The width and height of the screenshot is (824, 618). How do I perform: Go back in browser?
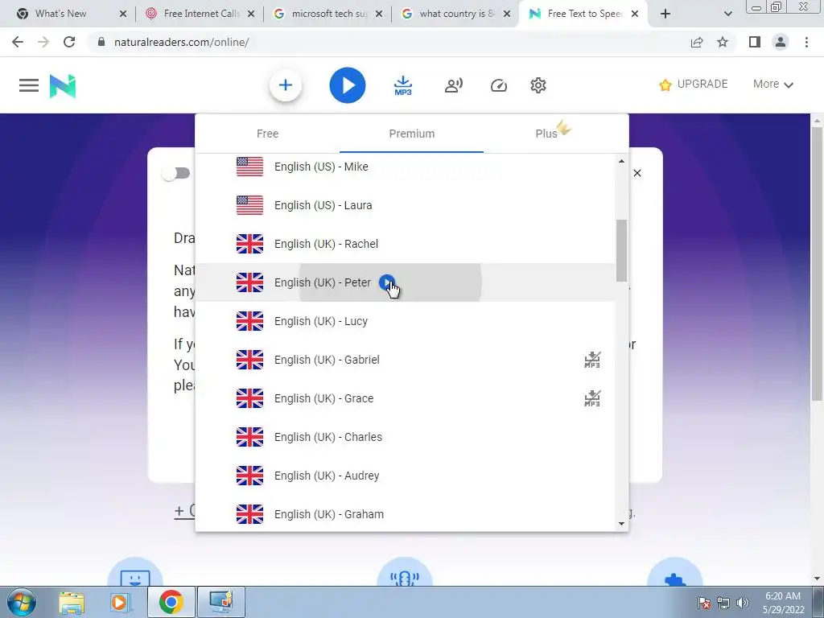pos(18,42)
